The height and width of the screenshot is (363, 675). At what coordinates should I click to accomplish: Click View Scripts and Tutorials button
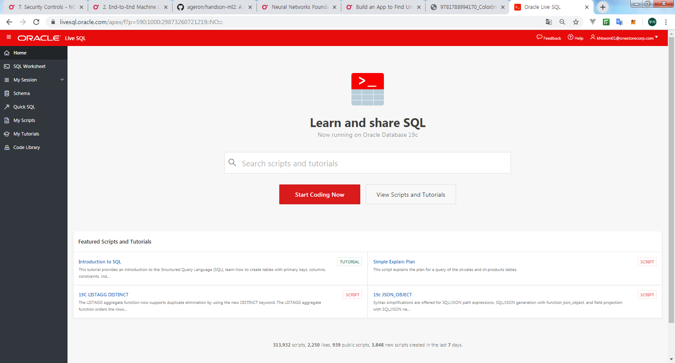(x=410, y=195)
